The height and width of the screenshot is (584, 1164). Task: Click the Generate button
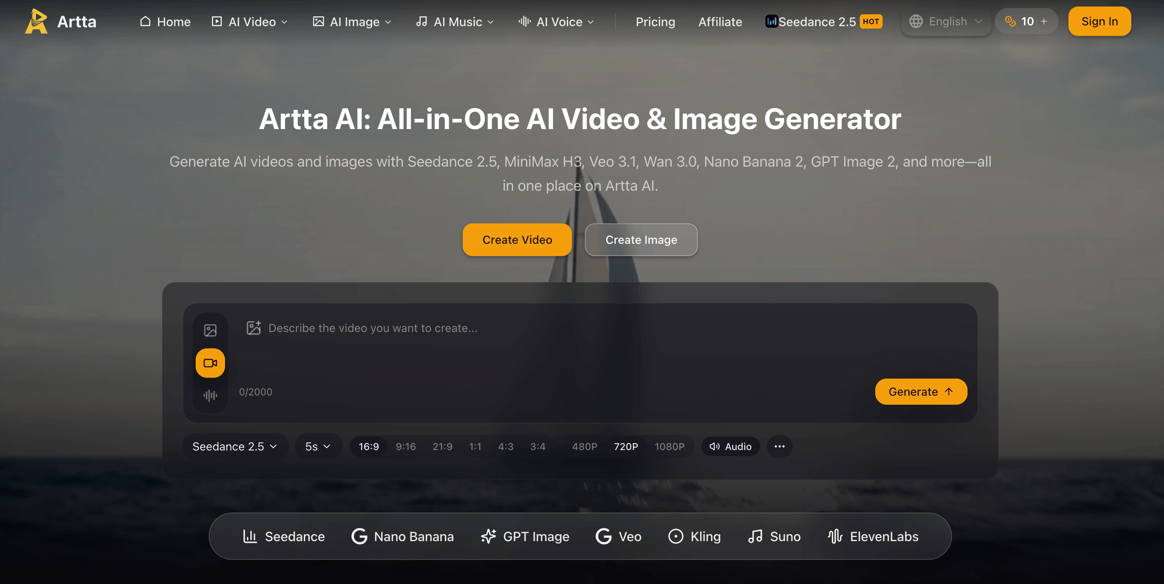pyautogui.click(x=921, y=392)
